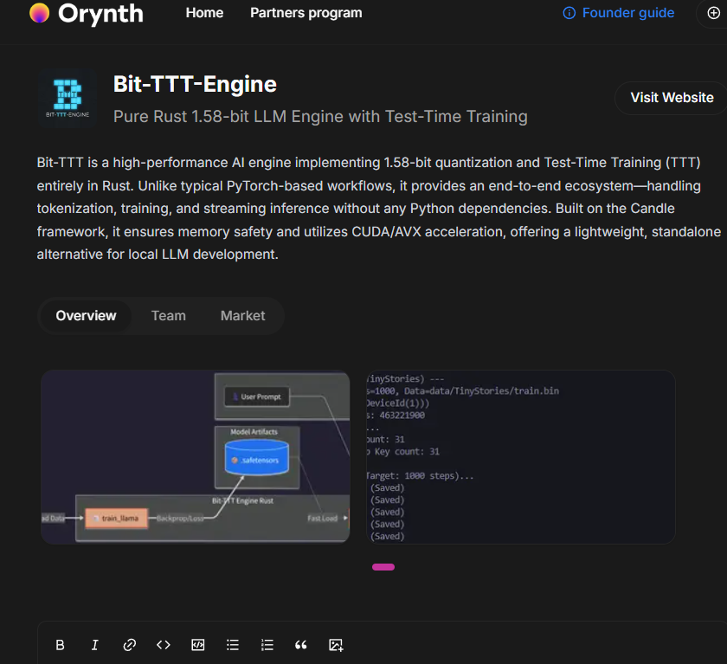Toggle bold formatting in editor
This screenshot has width=727, height=664.
pyautogui.click(x=61, y=645)
